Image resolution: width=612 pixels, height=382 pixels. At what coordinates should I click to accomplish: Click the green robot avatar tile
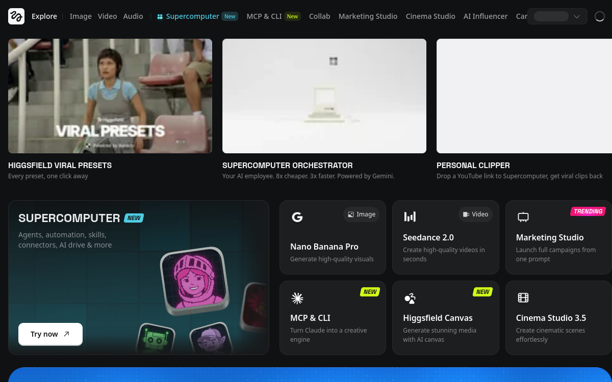coord(156,338)
